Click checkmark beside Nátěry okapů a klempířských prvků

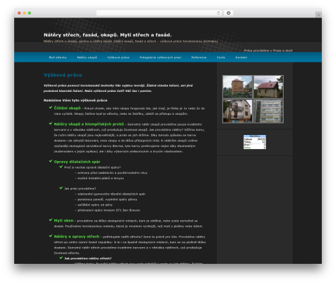point(50,124)
